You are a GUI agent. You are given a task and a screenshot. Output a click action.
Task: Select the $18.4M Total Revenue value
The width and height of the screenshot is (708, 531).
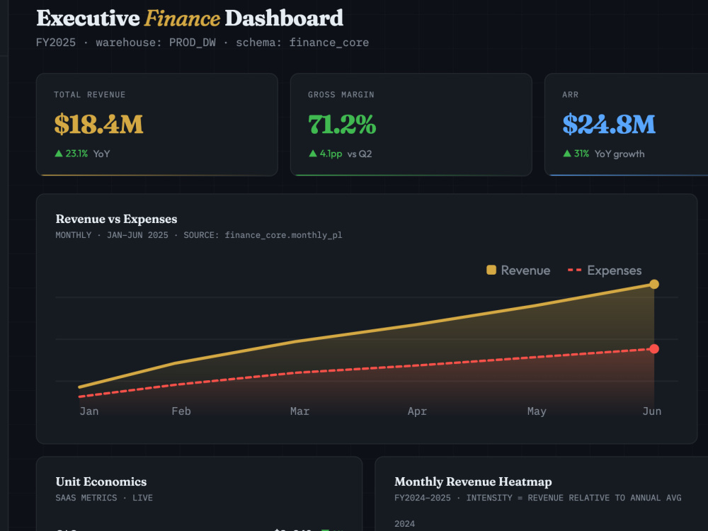98,124
